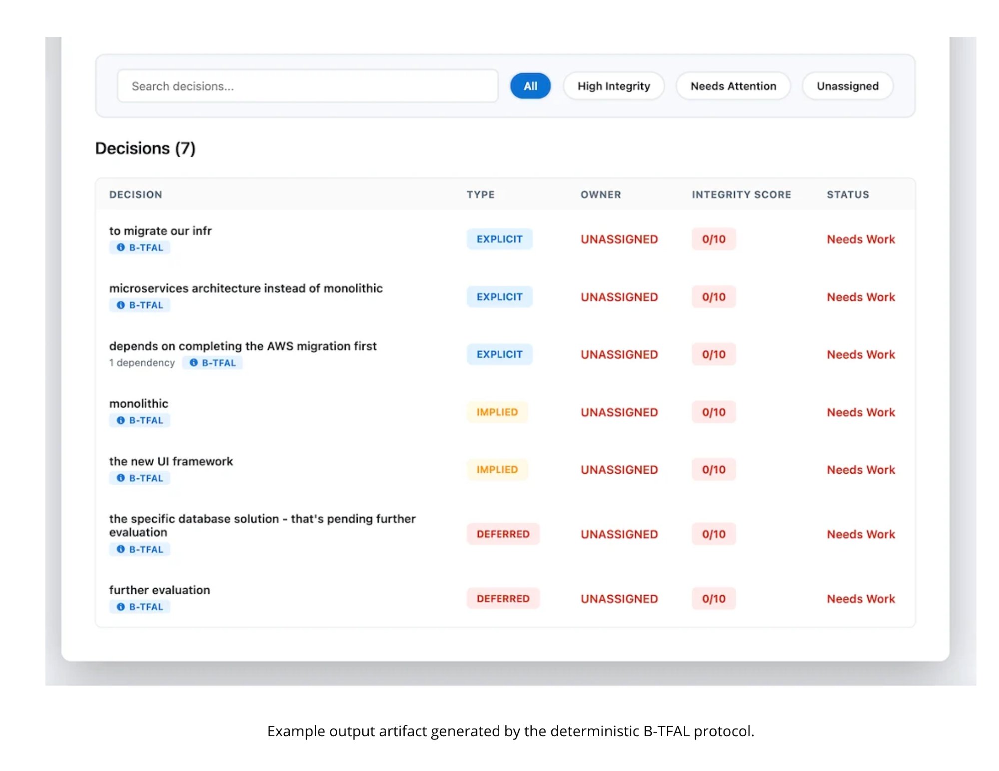Enable the High Integrity filter
The width and height of the screenshot is (999, 771).
(613, 86)
